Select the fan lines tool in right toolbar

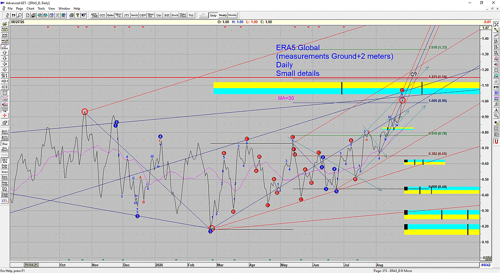[496, 64]
